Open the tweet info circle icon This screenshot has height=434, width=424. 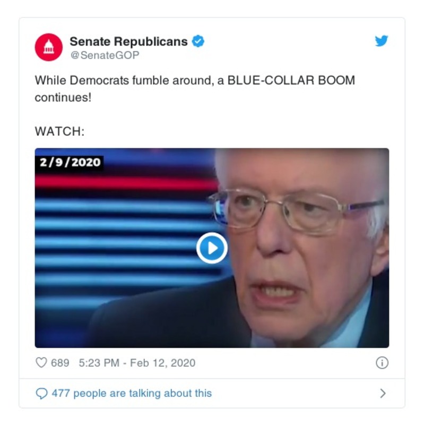[382, 363]
